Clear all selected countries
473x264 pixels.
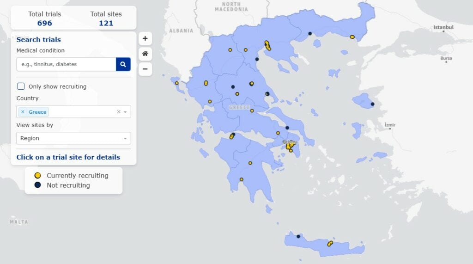coord(118,112)
